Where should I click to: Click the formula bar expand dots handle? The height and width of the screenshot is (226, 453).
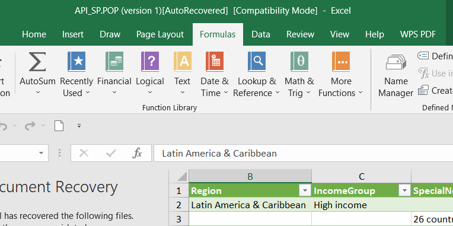point(60,153)
